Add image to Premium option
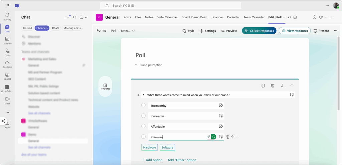 pos(221,137)
